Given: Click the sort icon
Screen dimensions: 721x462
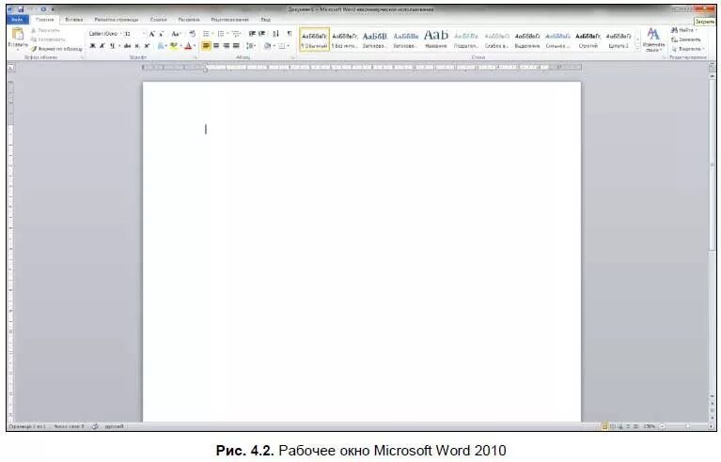Looking at the screenshot, I should point(275,34).
